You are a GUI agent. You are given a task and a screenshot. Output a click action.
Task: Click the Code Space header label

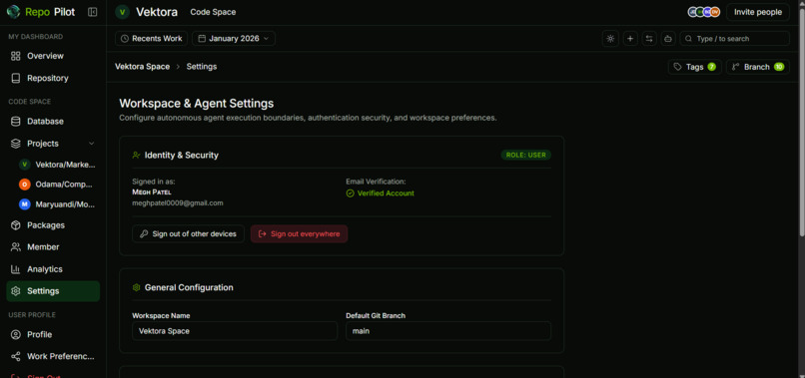(213, 12)
